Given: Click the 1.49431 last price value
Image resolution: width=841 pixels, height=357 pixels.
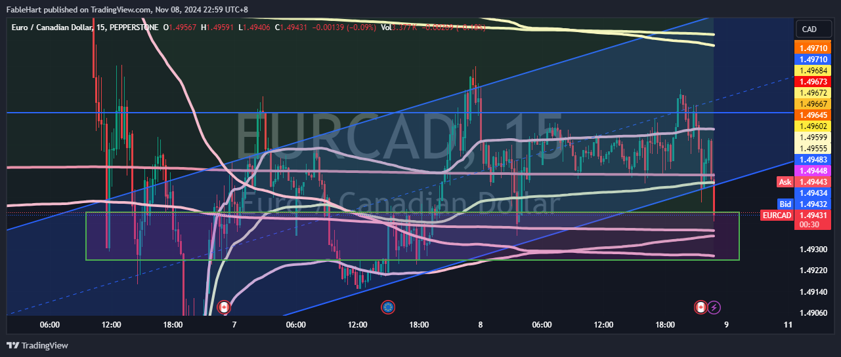Looking at the screenshot, I should [x=814, y=215].
